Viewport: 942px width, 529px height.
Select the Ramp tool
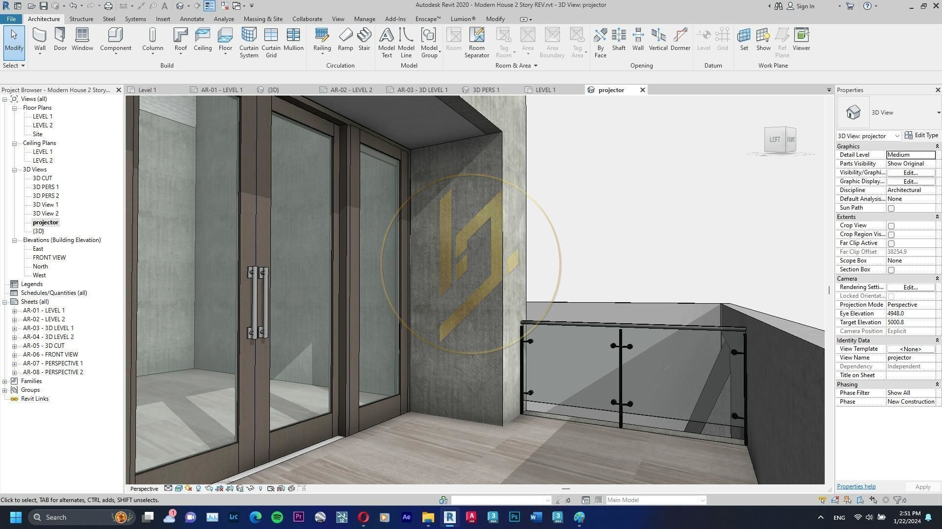(x=345, y=40)
